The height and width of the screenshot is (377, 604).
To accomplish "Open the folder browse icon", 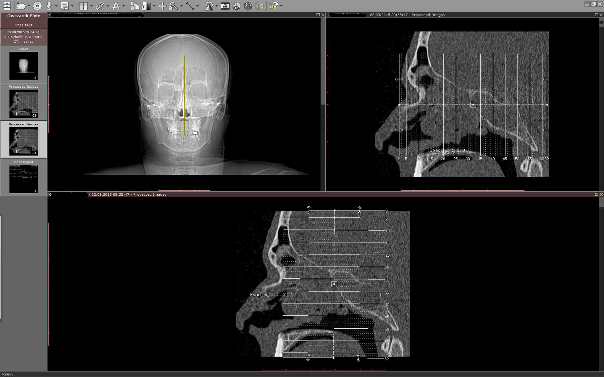I will [x=21, y=6].
